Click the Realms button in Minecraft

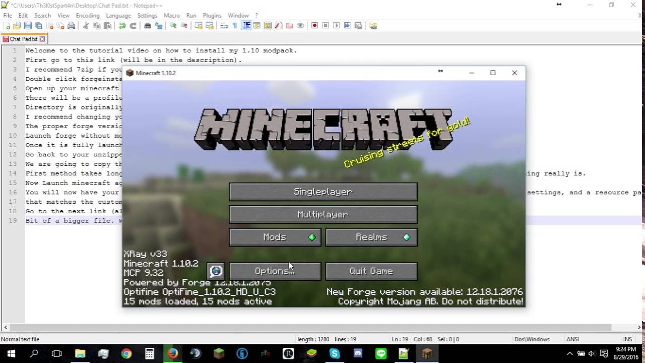[x=371, y=237]
